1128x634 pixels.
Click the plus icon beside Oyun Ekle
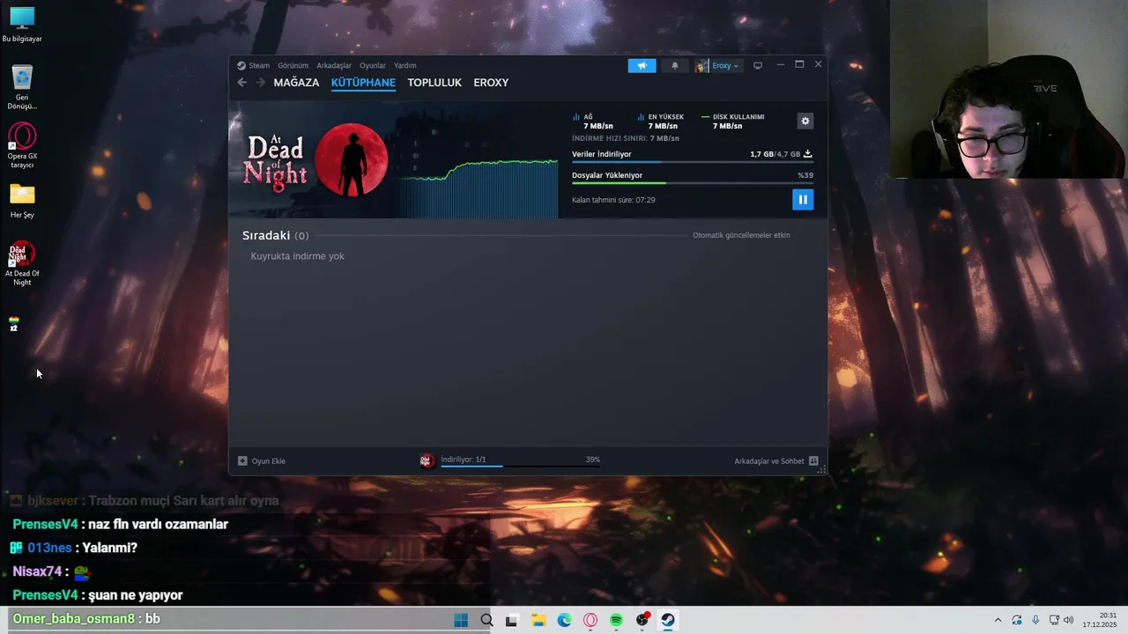(x=242, y=461)
